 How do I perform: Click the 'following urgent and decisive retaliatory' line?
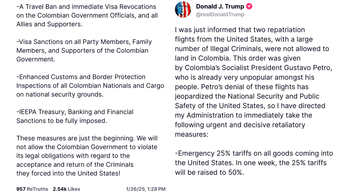240,125
